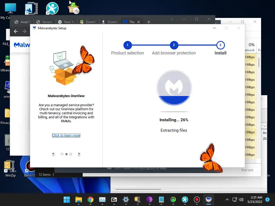Open Bandicam red record icon in taskbar
The width and height of the screenshot is (275, 206).
pyautogui.click(x=197, y=200)
